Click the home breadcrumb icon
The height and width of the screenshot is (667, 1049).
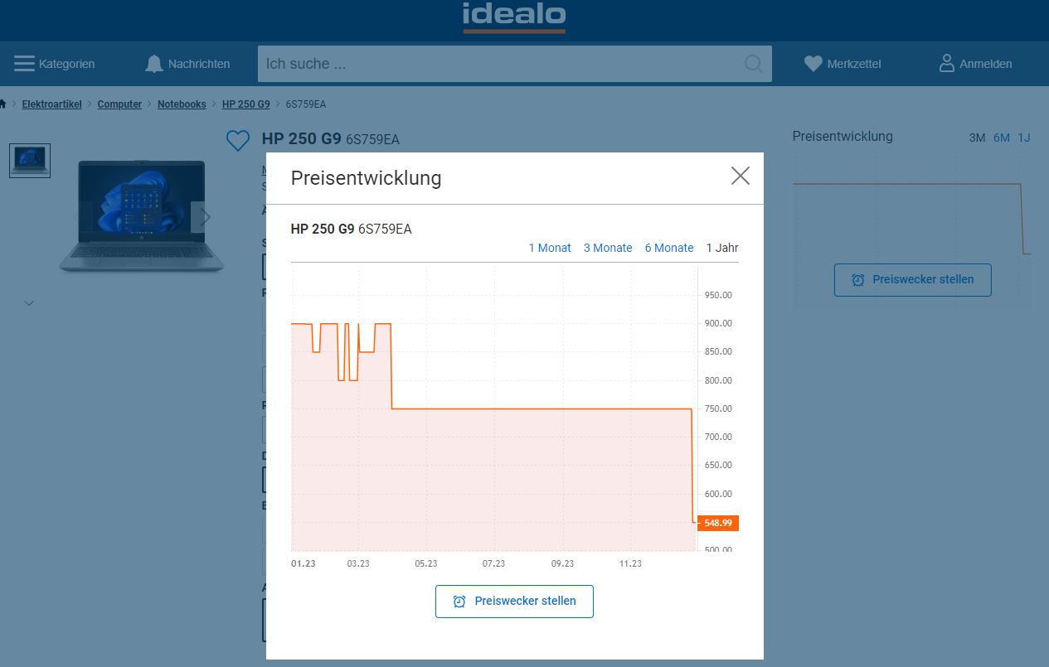coord(3,104)
